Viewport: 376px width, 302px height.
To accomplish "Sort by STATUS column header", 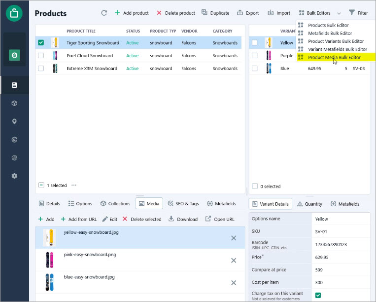I will point(133,31).
